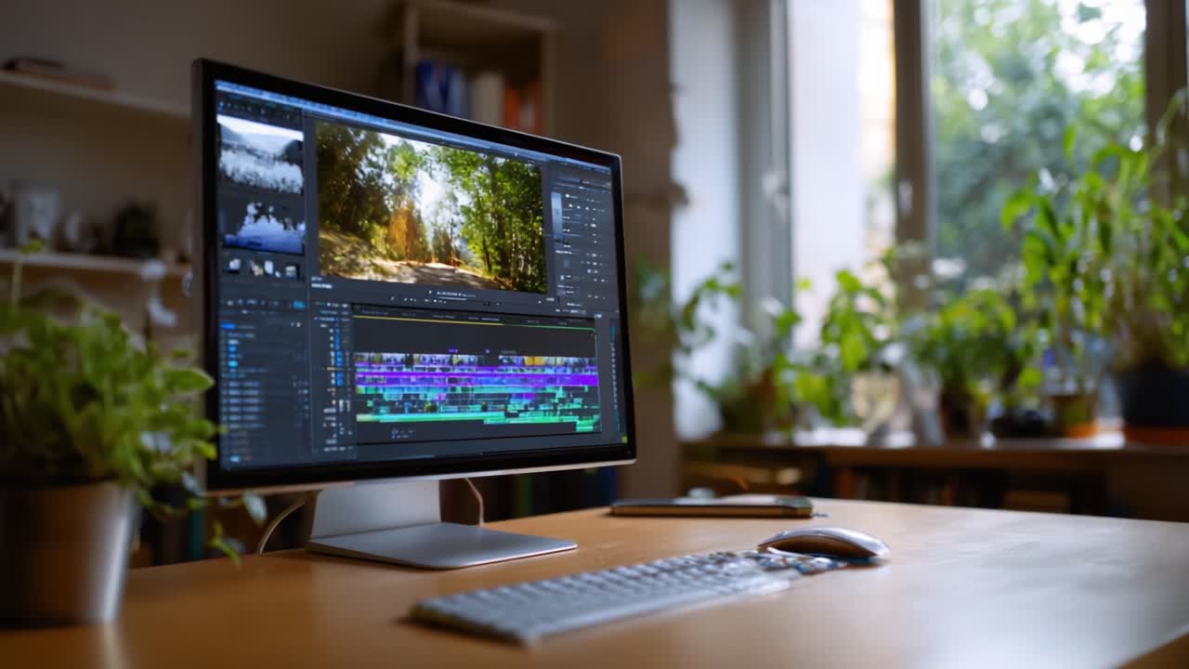Click the light vertical bar in the right panel
Screen dimensions: 1189x669
point(556,216)
